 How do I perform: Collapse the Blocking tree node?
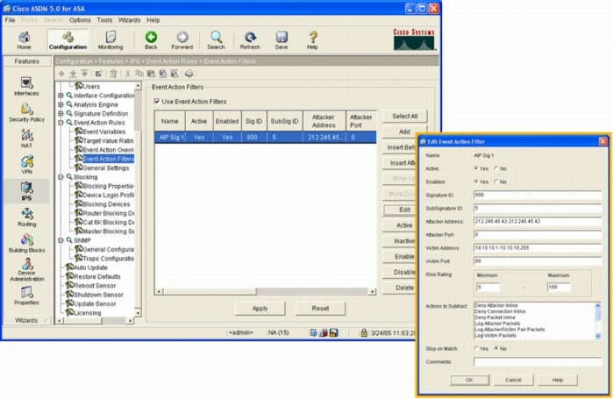click(61, 177)
